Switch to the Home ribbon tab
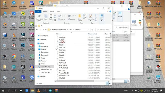Viewport: 165px width, 93px height. coord(45,12)
